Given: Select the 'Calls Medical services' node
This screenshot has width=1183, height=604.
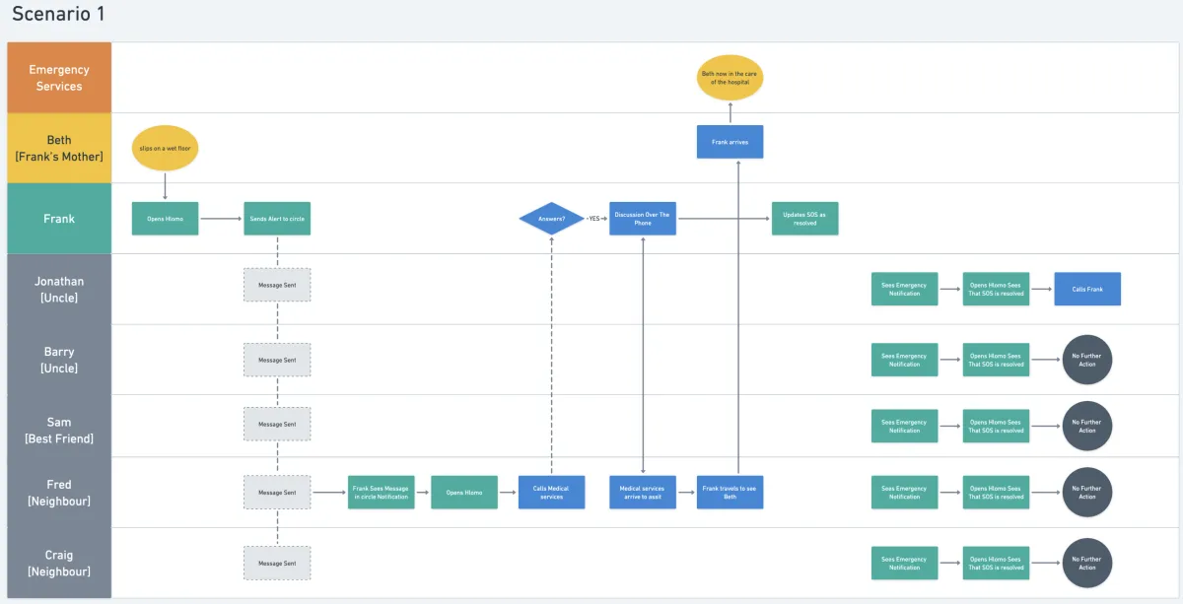Looking at the screenshot, I should [x=552, y=493].
